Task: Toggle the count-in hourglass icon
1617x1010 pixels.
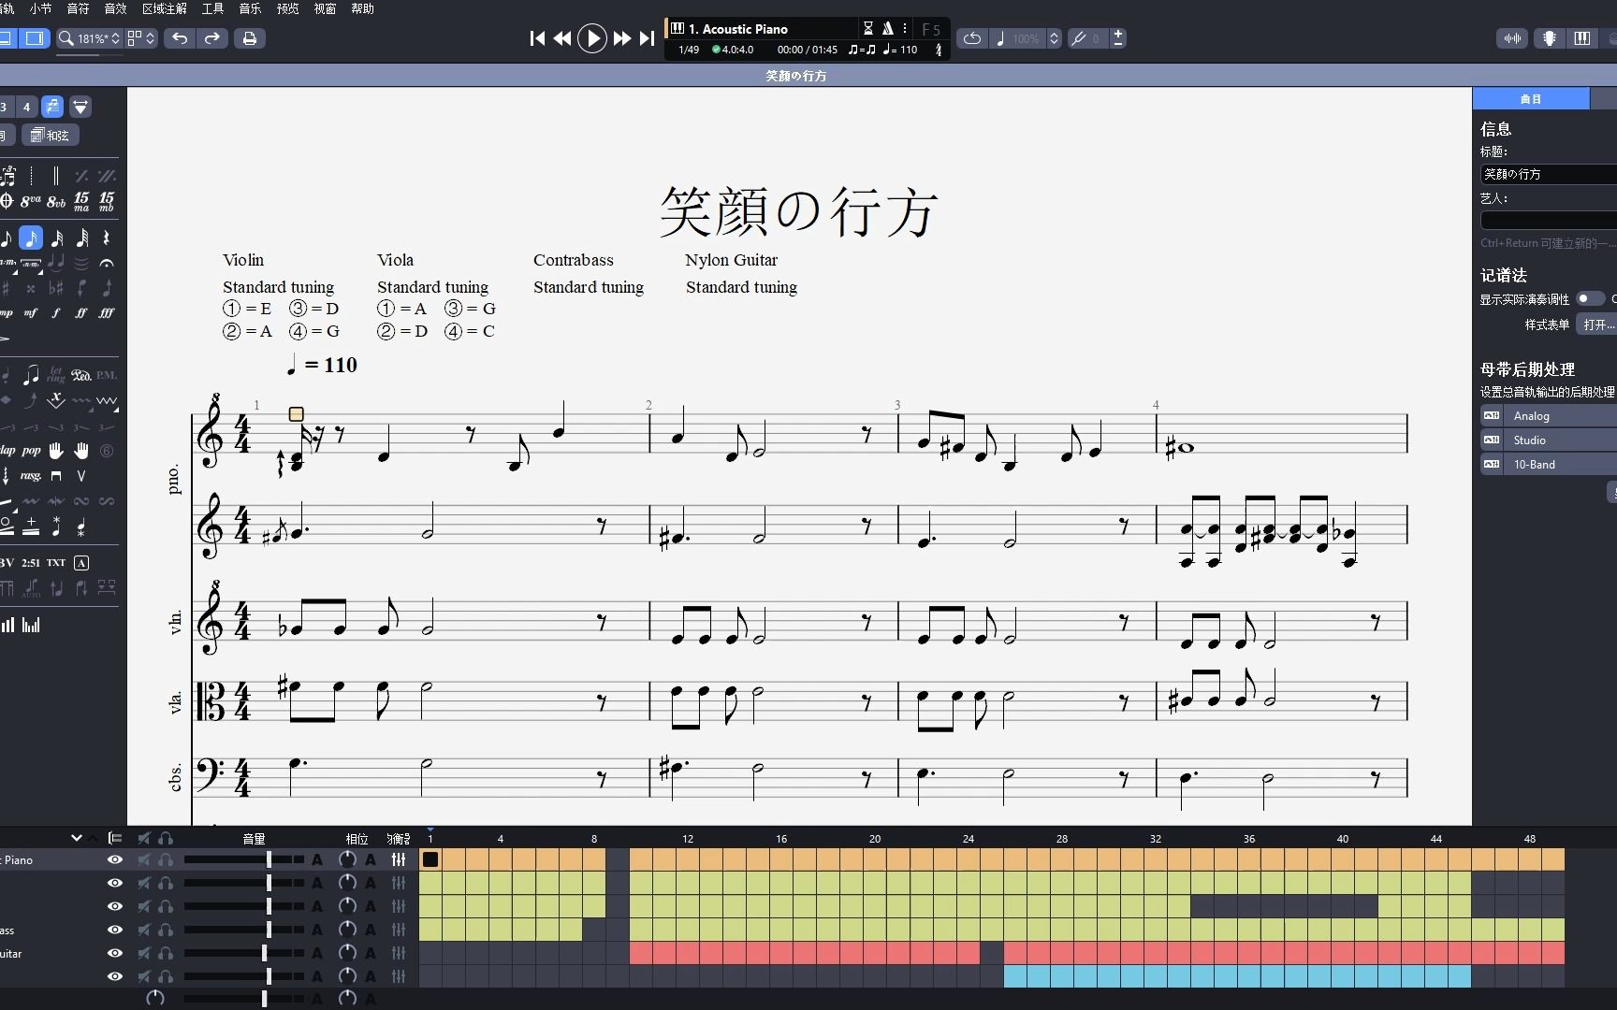Action: click(x=868, y=28)
